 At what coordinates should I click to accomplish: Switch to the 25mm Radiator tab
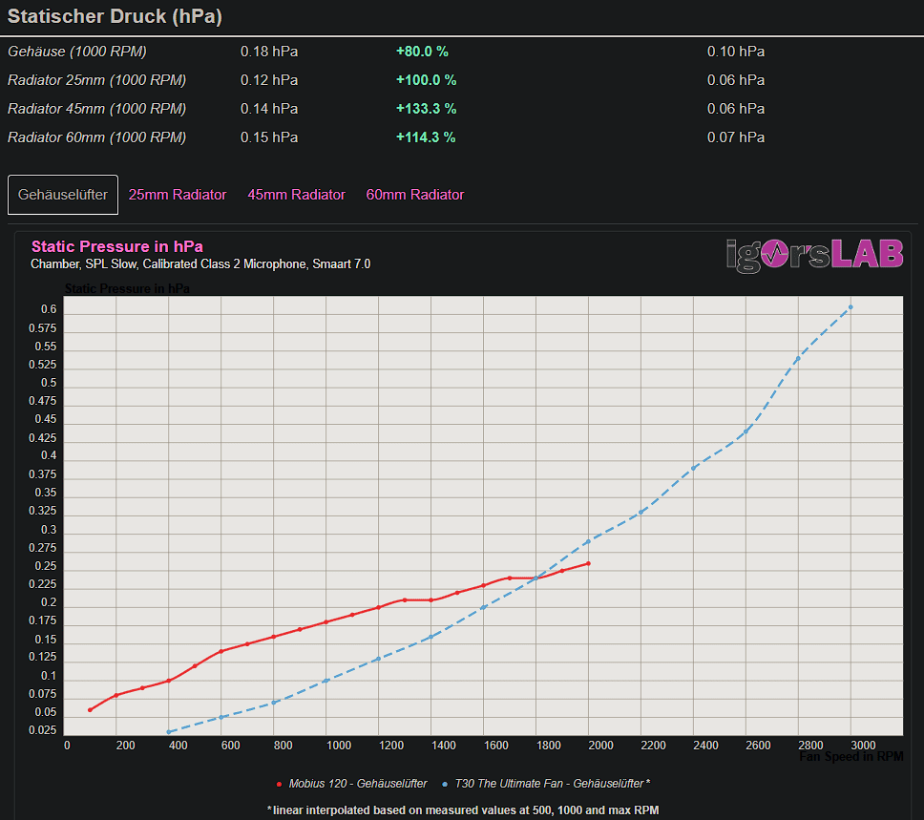pos(178,195)
